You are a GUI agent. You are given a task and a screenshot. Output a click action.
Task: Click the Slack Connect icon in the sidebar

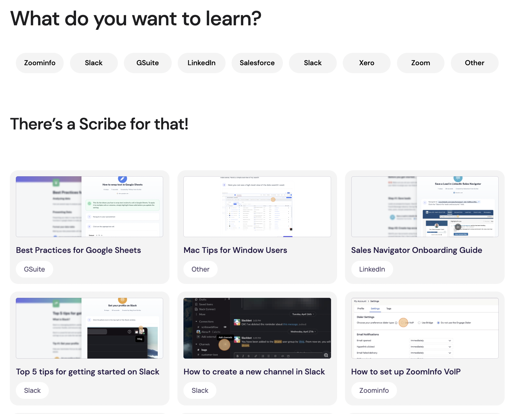pos(196,309)
